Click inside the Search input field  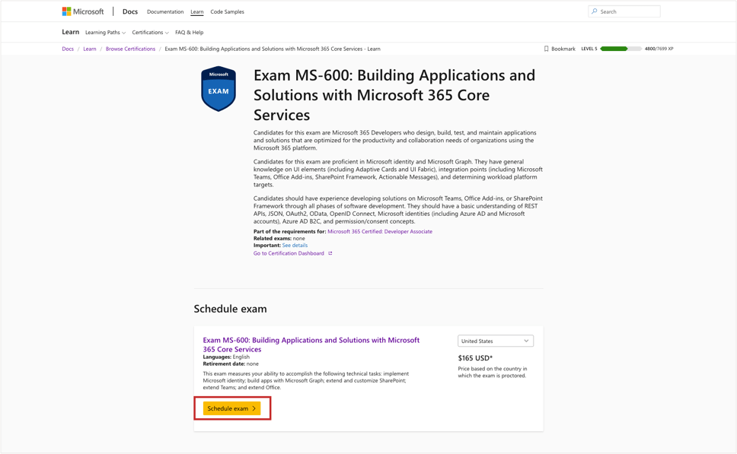pos(624,11)
